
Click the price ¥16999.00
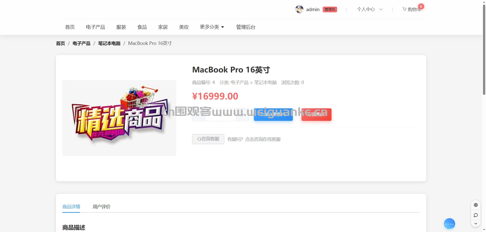click(x=215, y=96)
